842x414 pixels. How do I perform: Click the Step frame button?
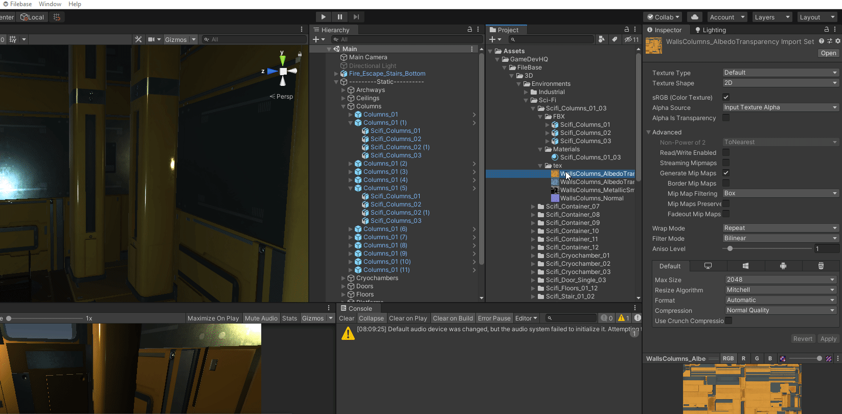click(356, 17)
